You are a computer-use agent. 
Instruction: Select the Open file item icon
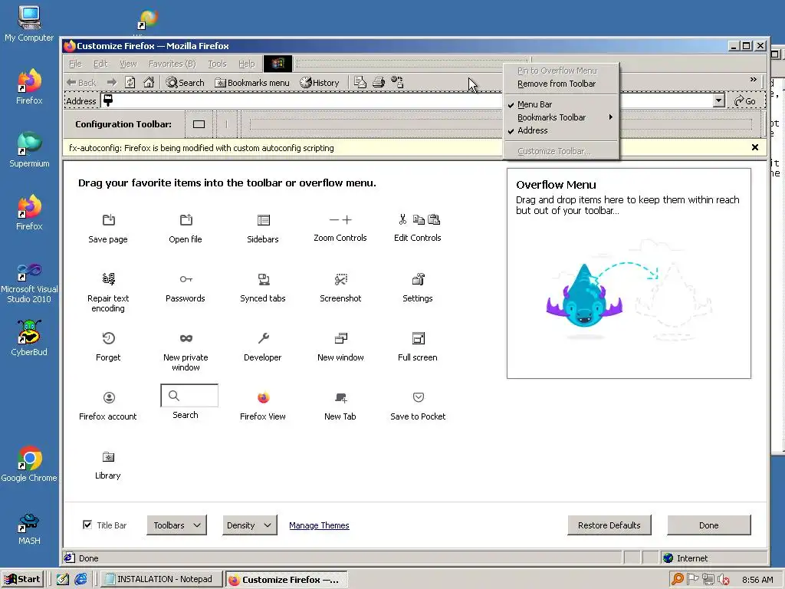click(186, 220)
